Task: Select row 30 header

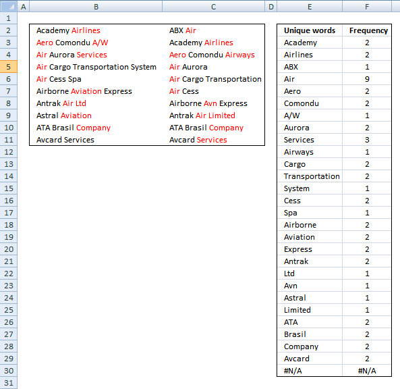Action: click(9, 371)
